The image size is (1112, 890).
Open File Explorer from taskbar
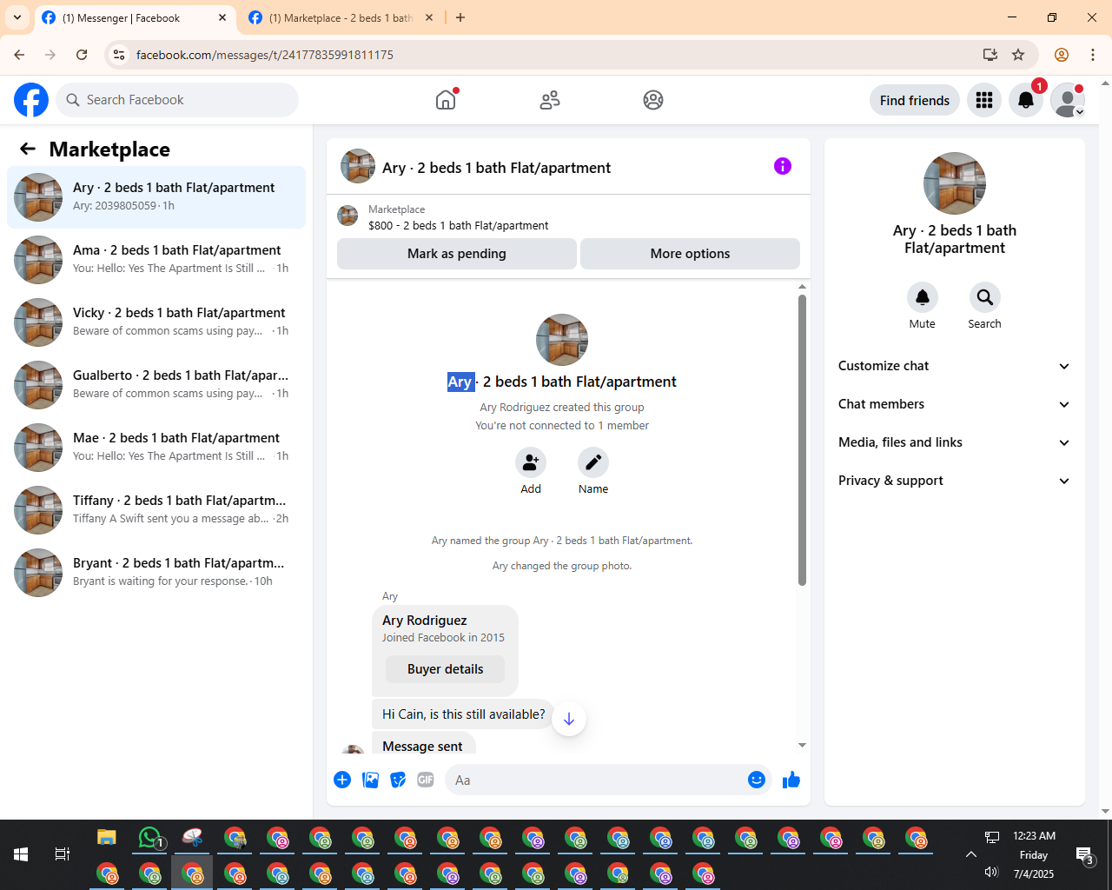(107, 838)
